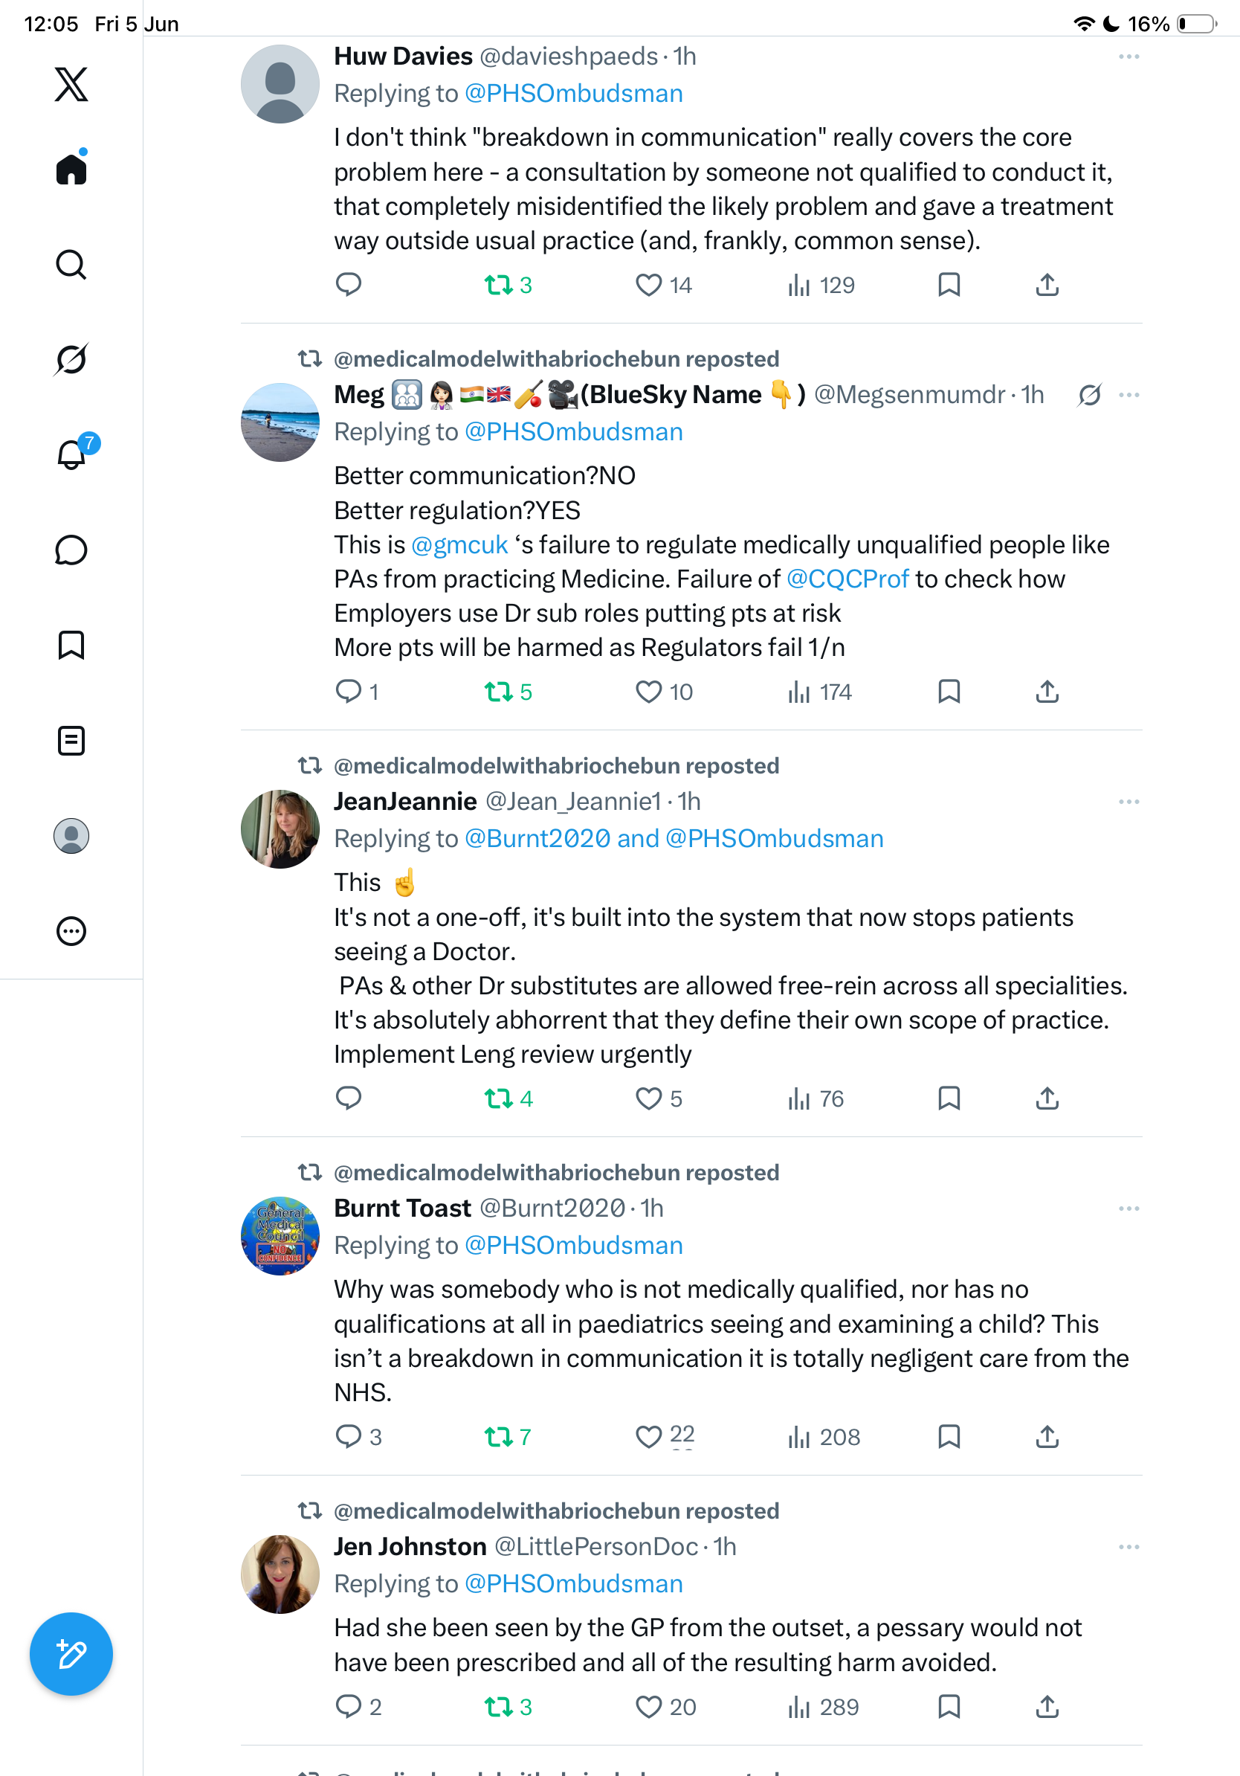This screenshot has width=1240, height=1776.
Task: Open Grok from the sidebar
Action: tap(71, 359)
